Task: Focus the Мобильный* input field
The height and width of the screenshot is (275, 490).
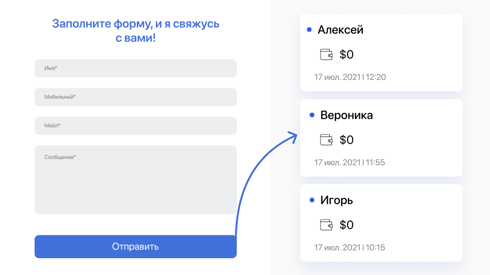Action: [x=136, y=97]
